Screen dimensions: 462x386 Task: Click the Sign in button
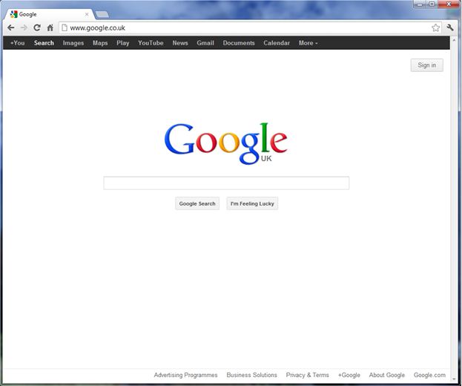(x=426, y=65)
